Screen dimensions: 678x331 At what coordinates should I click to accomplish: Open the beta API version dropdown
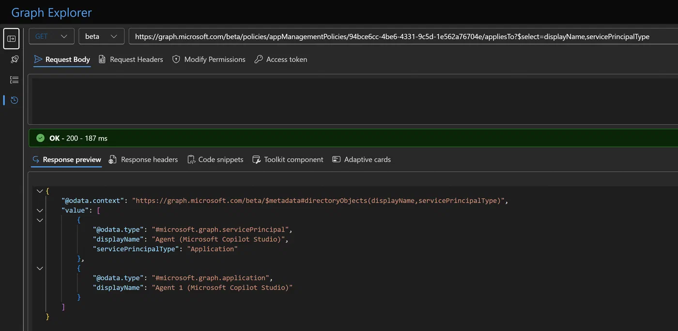(101, 36)
